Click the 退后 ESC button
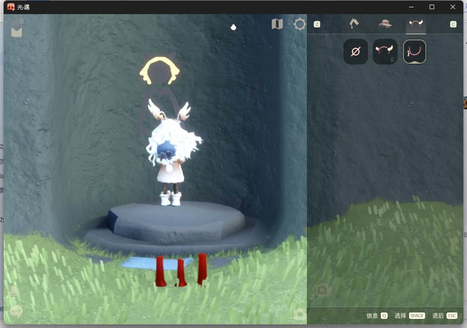Image resolution: width=467 pixels, height=328 pixels. tap(444, 316)
